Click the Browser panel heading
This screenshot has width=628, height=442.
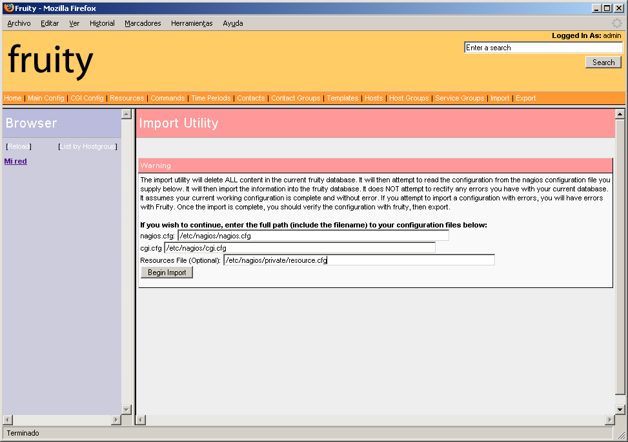(x=31, y=123)
